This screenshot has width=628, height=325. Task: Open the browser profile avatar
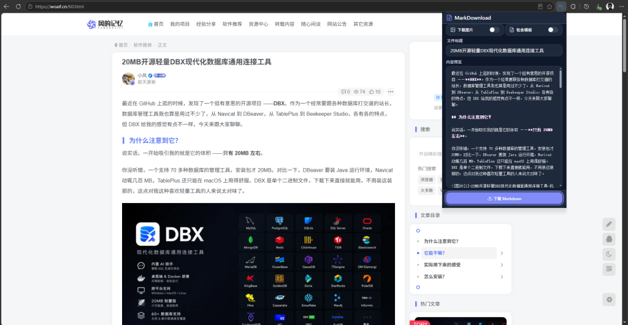tap(610, 6)
